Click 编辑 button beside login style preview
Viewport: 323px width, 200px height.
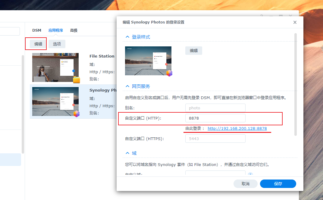(x=194, y=51)
